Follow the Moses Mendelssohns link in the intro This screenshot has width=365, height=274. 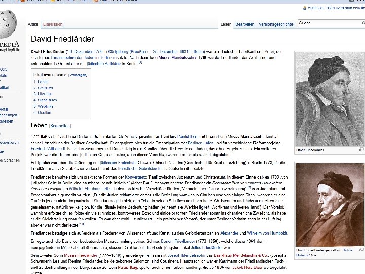[178, 57]
